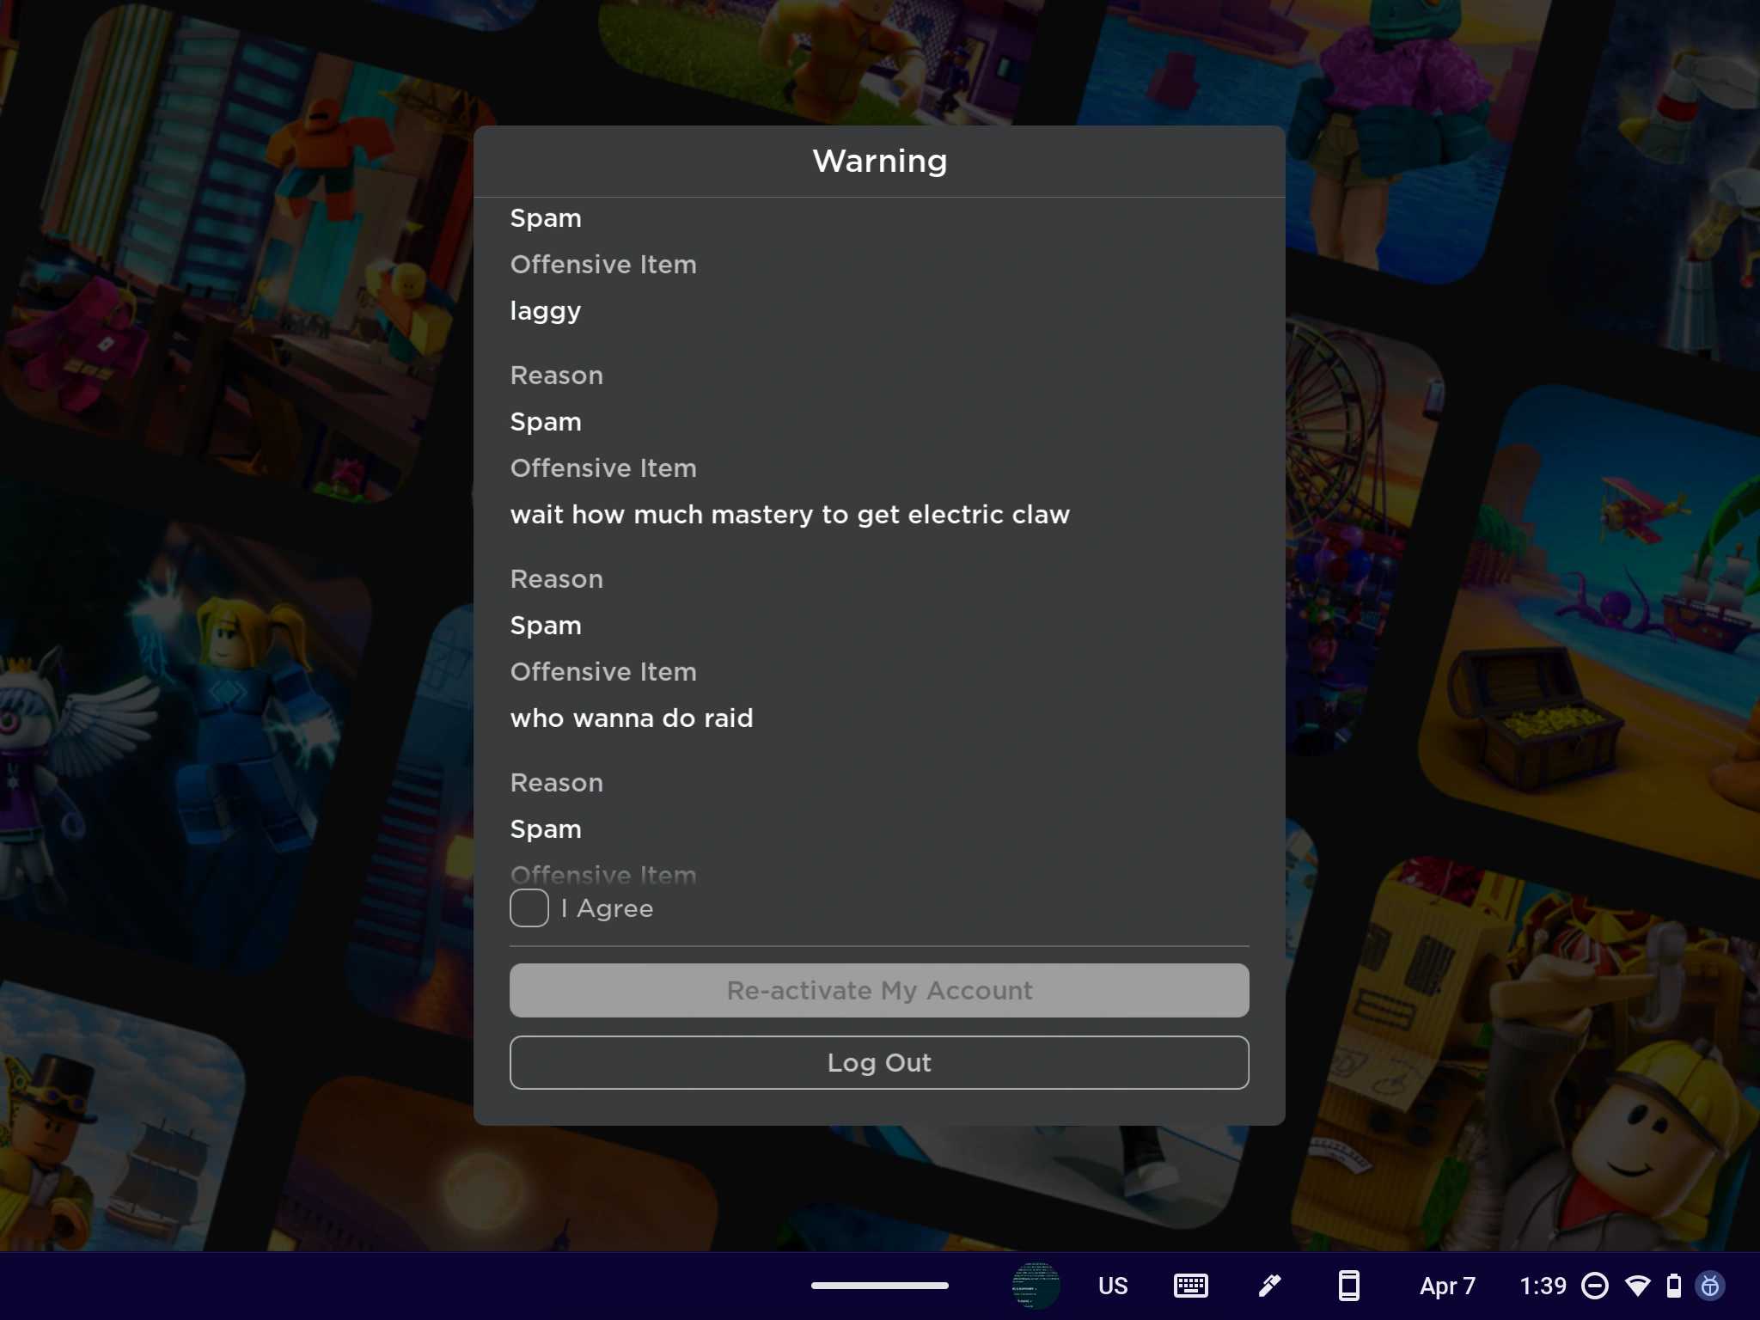This screenshot has width=1760, height=1320.
Task: Click the electric claw message text
Action: (x=790, y=514)
